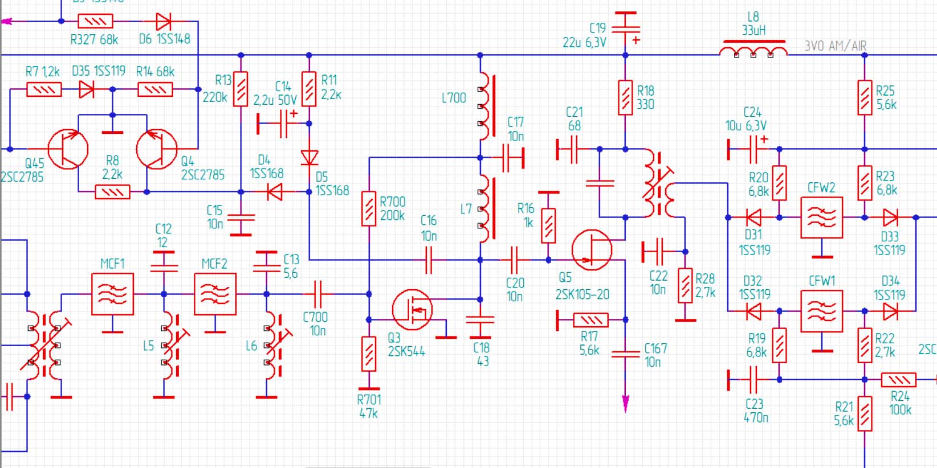
Task: Select the L8 33uH inductor coil
Action: [753, 50]
